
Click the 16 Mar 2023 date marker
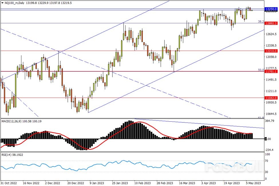(186, 183)
